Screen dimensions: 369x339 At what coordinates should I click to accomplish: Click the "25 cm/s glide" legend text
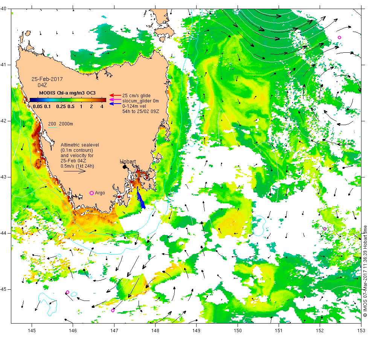point(136,96)
